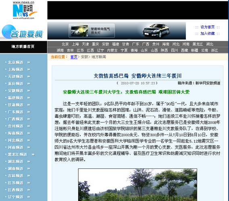Select 浙江 in province navigation bar
This screenshot has height=201, width=229.
[214, 50]
